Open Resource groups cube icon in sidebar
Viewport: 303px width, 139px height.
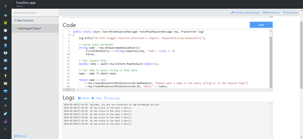tap(5, 15)
